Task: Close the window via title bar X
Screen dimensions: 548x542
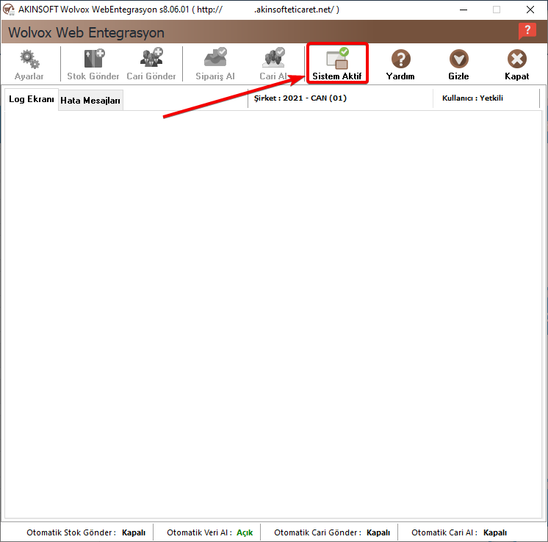Action: [530, 10]
